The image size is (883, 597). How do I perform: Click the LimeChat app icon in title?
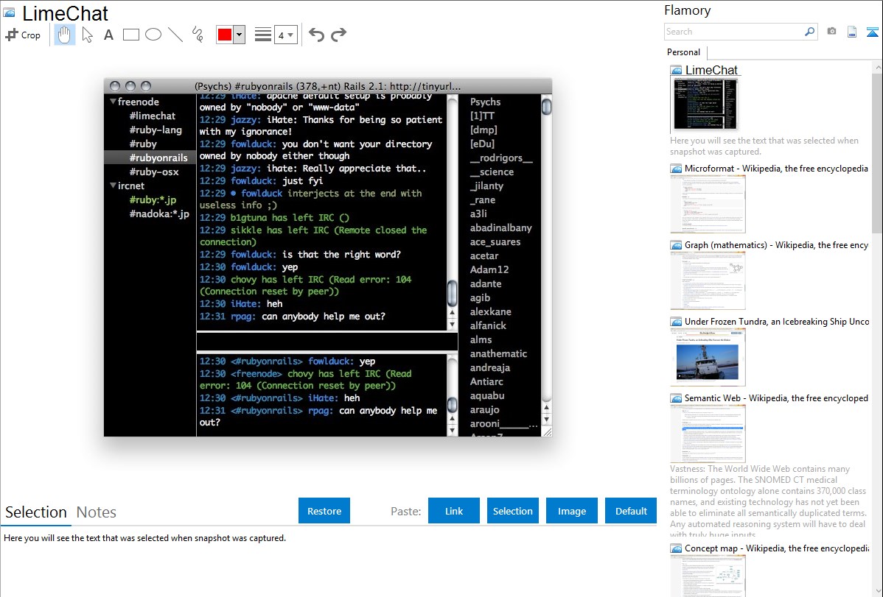pyautogui.click(x=9, y=12)
